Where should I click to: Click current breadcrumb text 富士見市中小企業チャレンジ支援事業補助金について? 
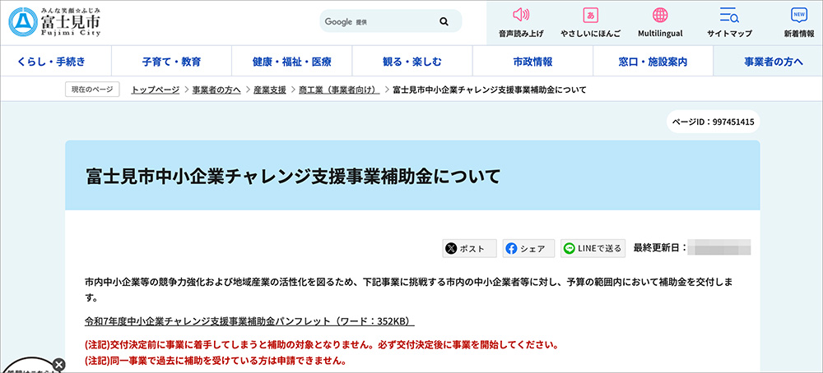pos(489,90)
